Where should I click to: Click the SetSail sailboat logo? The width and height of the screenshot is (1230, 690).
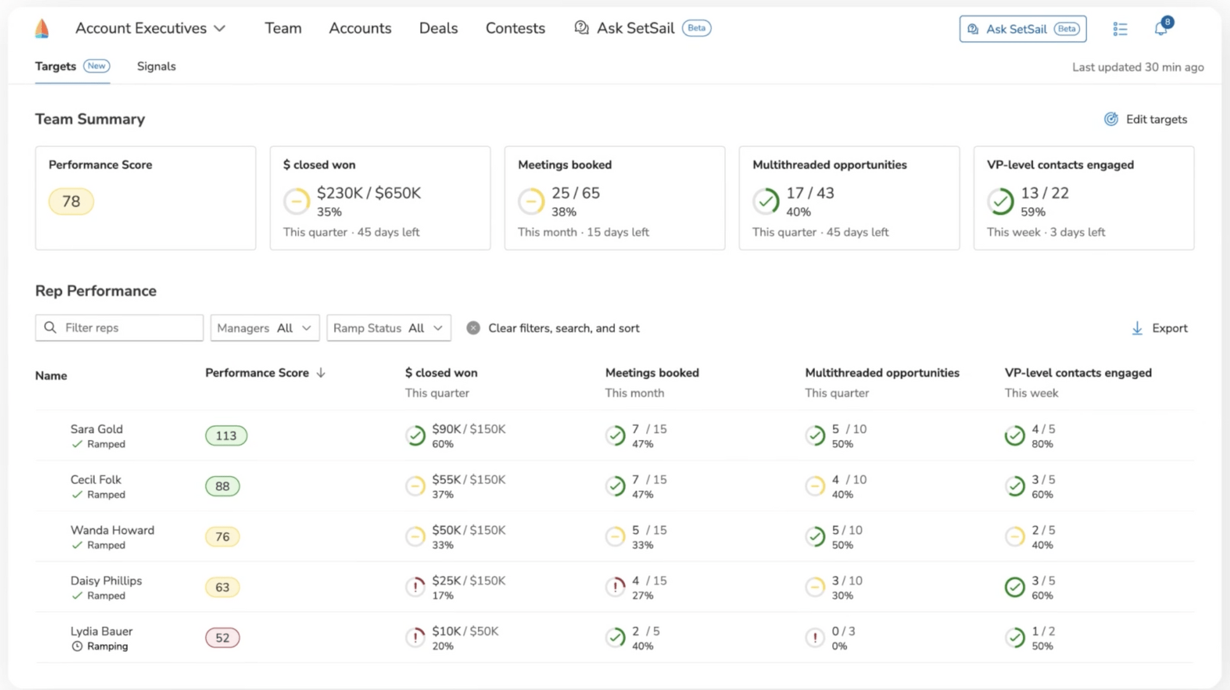(x=41, y=28)
